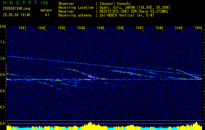Viewport: 205px width, 130px height.
Task: Click the "meteor" label
Action: (46, 10)
